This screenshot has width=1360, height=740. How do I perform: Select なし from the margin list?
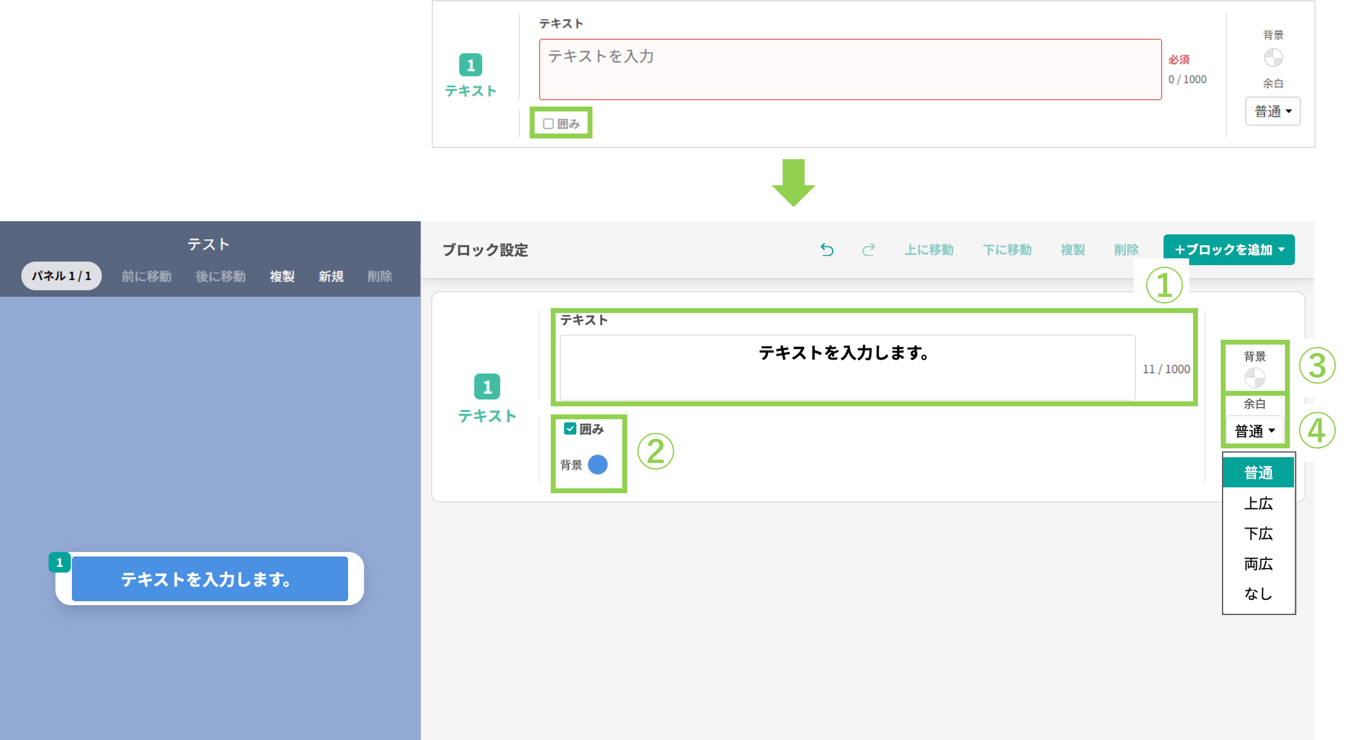tap(1258, 594)
